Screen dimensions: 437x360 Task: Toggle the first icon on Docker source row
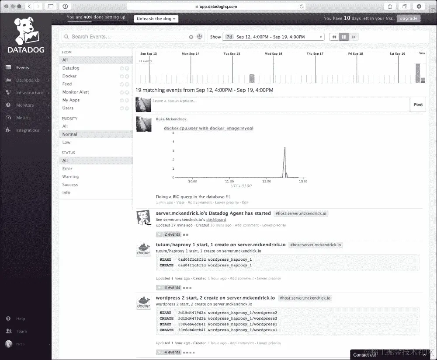[122, 76]
